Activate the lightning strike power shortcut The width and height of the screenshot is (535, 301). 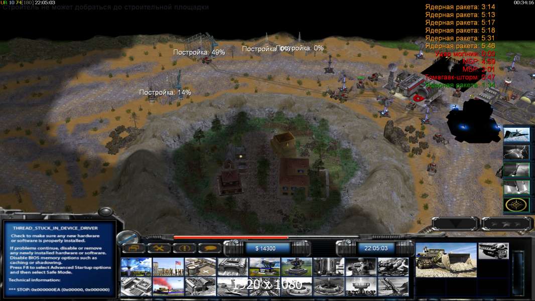[x=516, y=153]
